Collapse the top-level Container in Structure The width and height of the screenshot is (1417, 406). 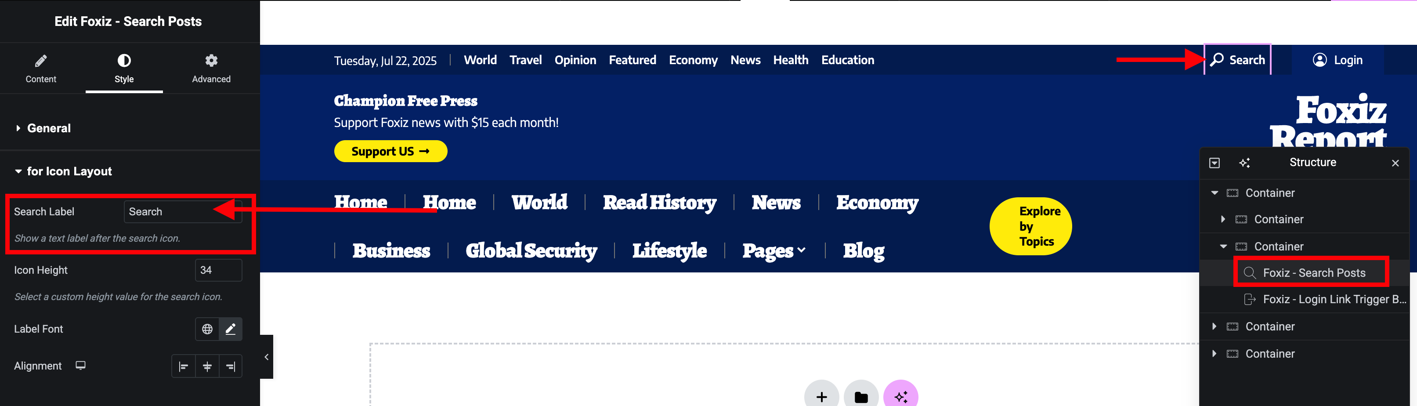(1214, 192)
